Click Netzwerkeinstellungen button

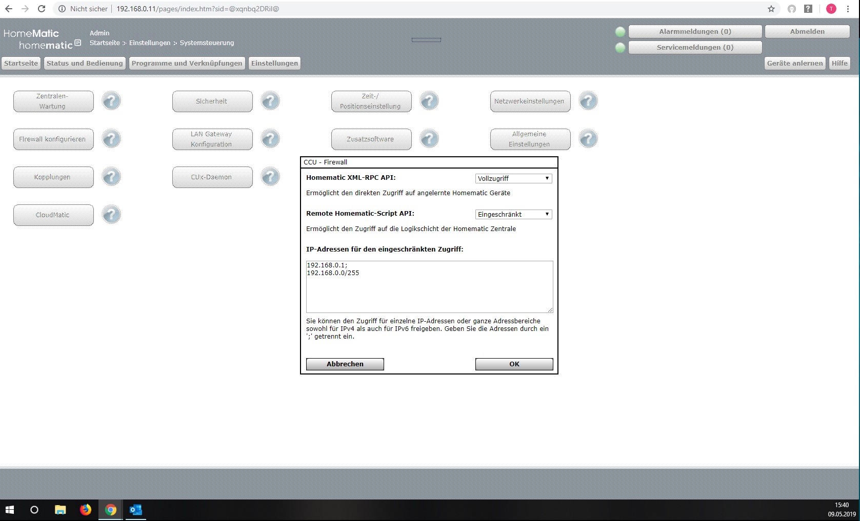[530, 101]
